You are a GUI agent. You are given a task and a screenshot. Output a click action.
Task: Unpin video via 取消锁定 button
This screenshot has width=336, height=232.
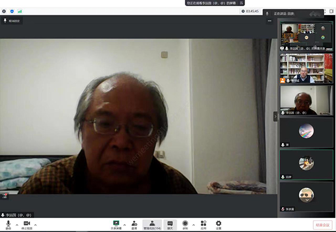[12, 21]
